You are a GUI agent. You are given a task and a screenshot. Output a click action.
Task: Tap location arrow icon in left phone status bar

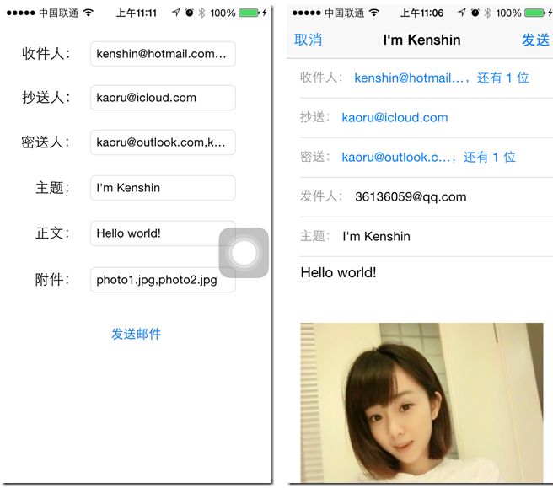tap(175, 13)
